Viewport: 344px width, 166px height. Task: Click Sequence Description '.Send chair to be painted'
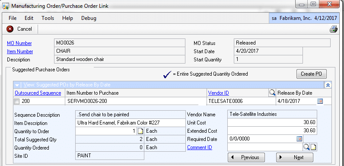[131, 115]
